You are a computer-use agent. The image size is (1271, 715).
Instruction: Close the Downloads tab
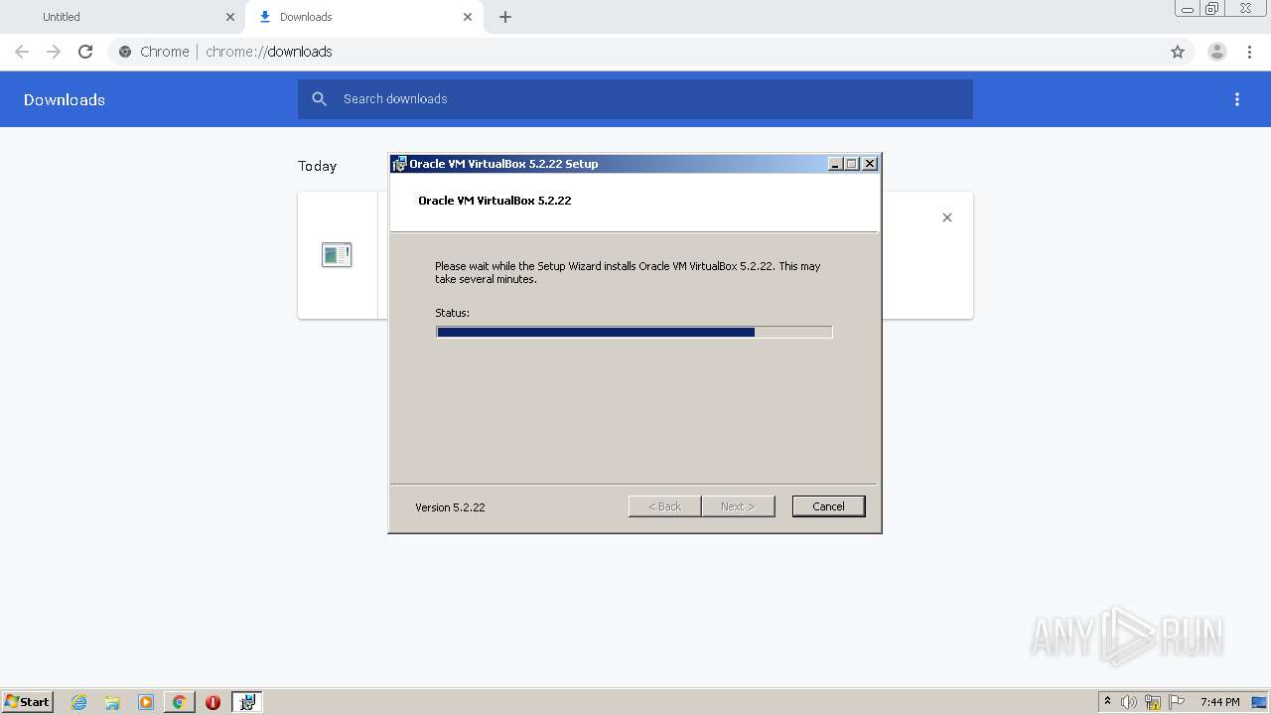468,17
